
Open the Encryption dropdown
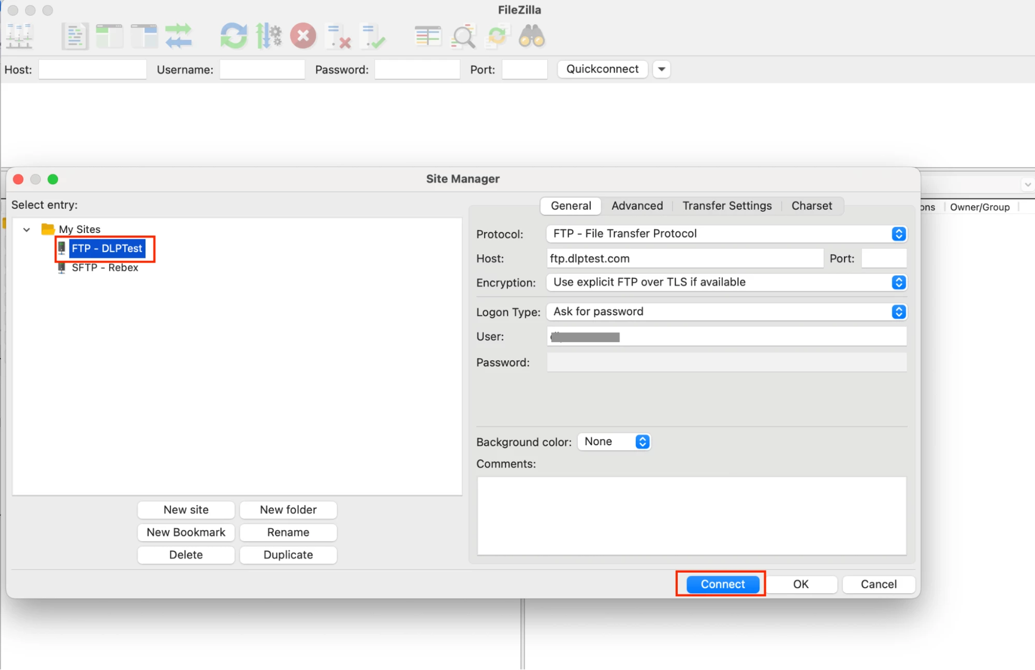point(726,283)
